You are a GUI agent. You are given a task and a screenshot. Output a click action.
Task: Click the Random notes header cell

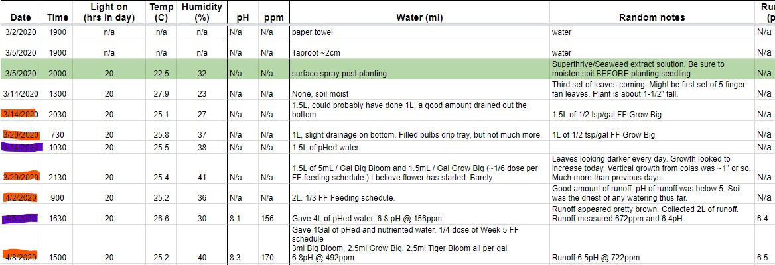point(652,17)
